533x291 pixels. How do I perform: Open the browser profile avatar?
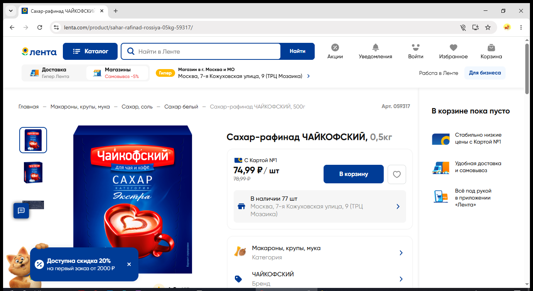click(507, 27)
